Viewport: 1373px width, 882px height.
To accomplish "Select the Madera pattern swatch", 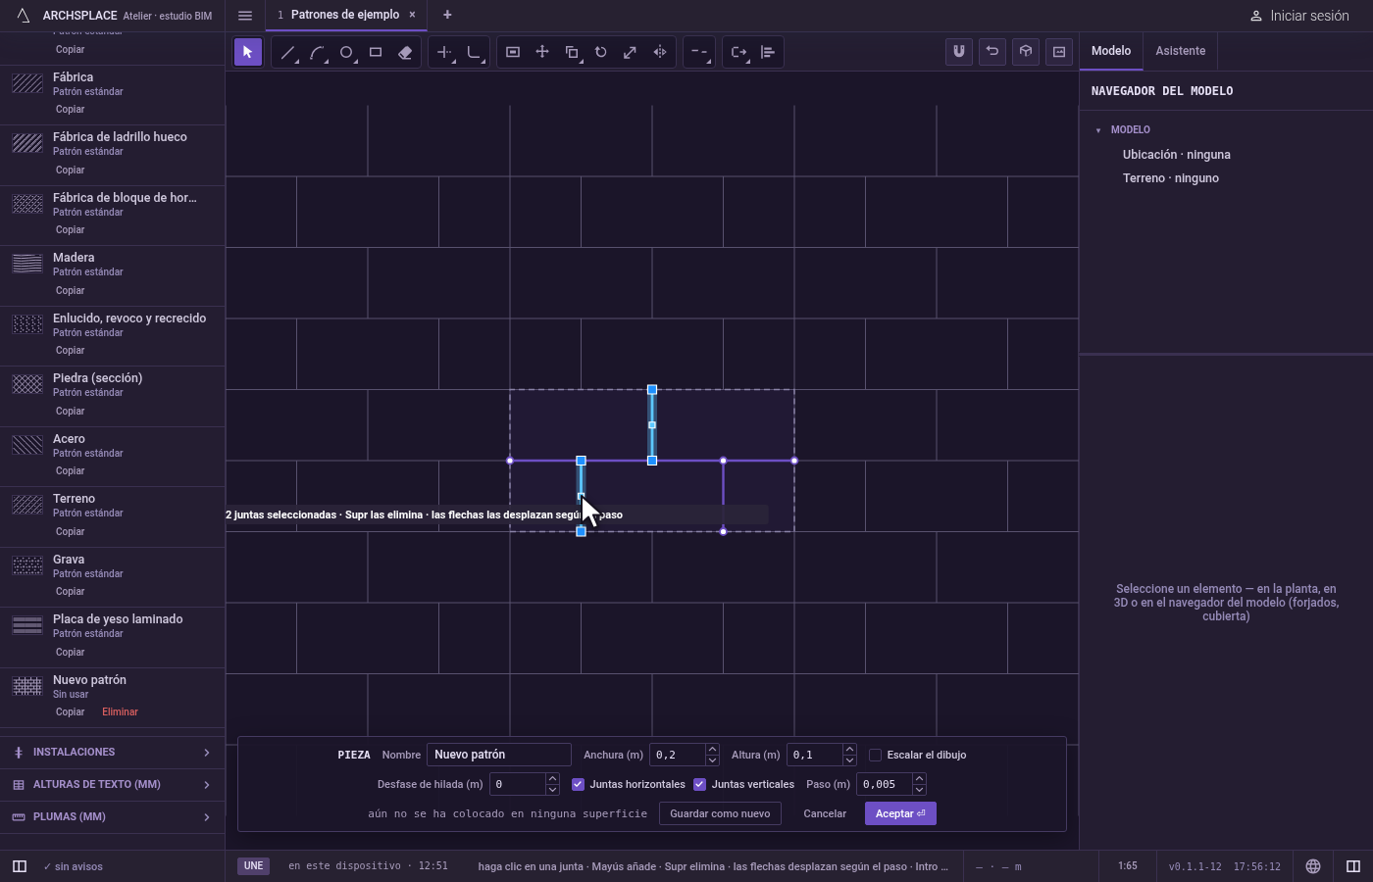I will tap(27, 264).
